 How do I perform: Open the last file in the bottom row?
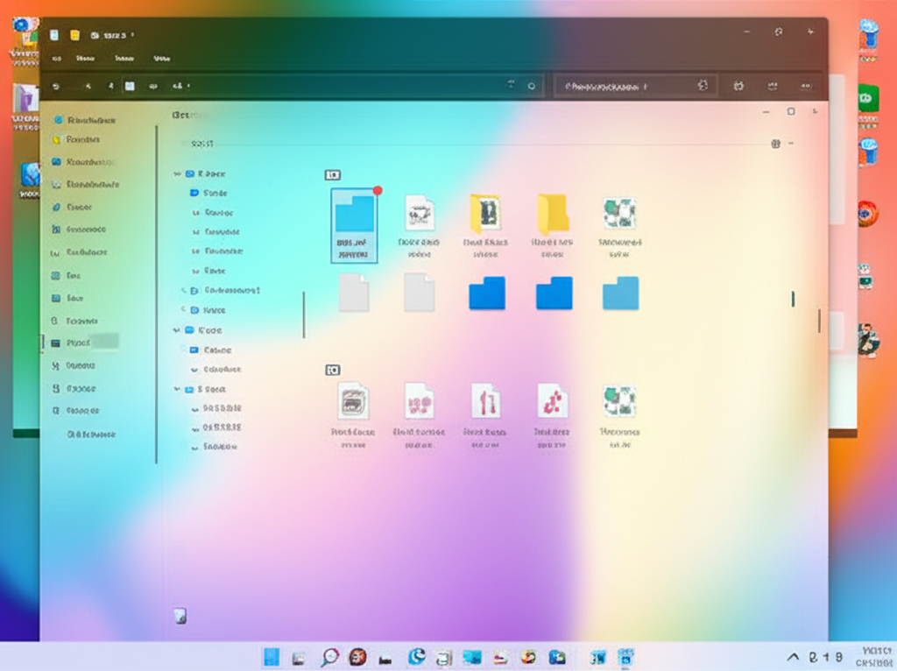[x=620, y=401]
